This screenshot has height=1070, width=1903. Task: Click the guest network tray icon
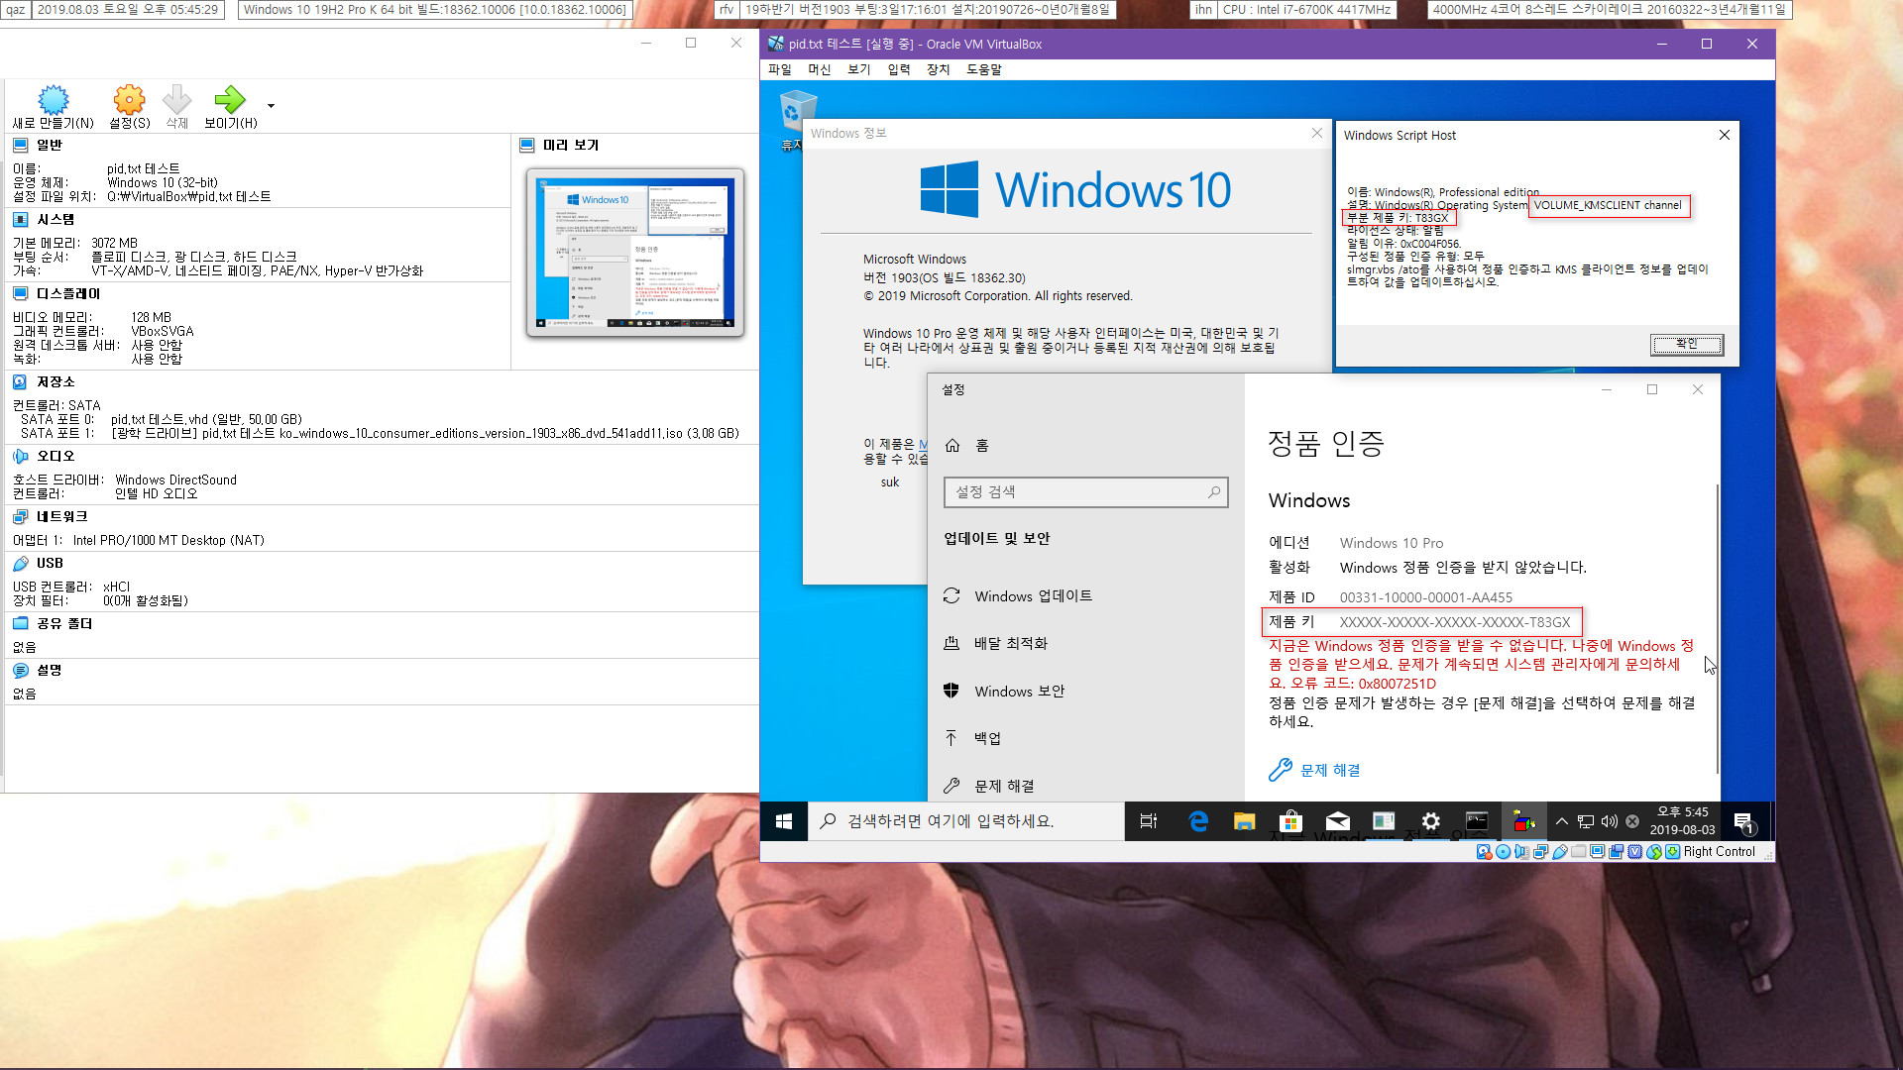tap(1586, 821)
